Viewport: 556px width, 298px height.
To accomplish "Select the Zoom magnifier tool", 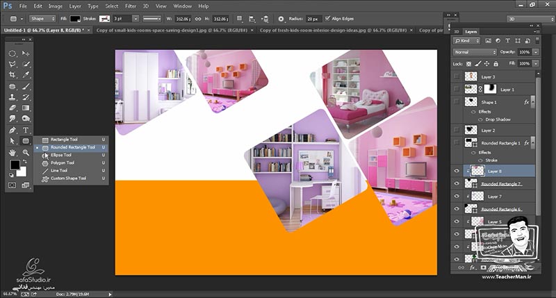I will click(x=26, y=152).
